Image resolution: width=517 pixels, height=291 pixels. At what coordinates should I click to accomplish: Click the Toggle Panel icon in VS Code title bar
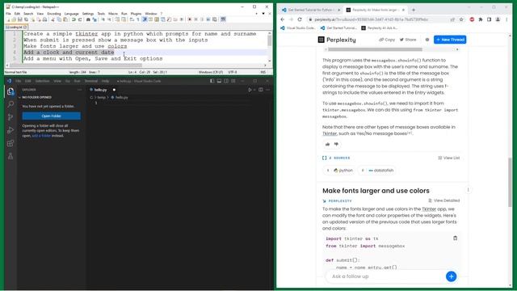219,81
